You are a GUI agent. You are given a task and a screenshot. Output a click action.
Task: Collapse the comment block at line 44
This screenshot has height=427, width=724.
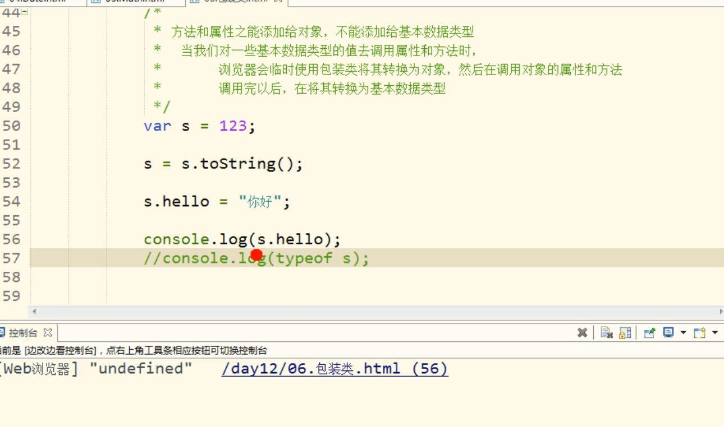pos(25,12)
